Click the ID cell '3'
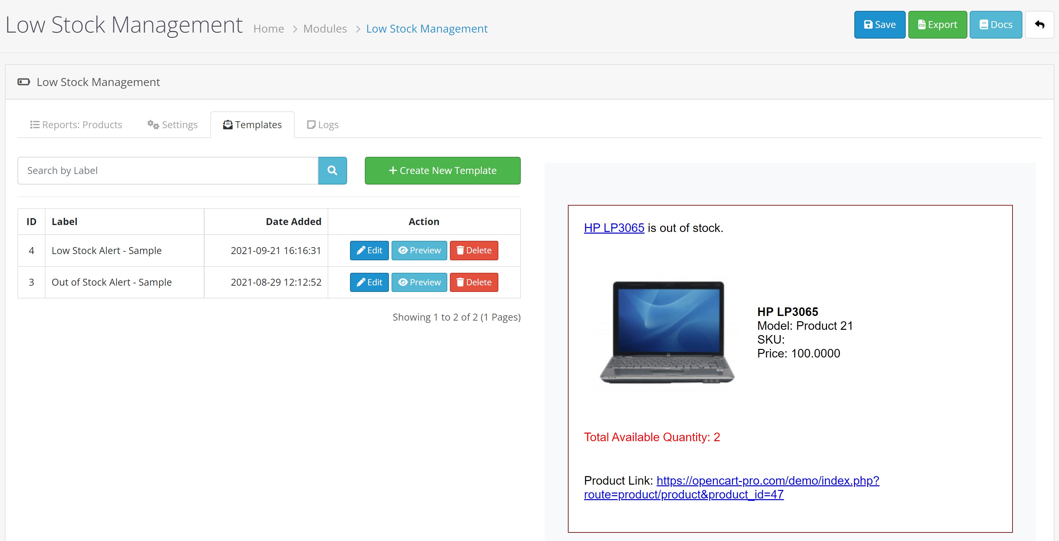1059x541 pixels. 31,282
